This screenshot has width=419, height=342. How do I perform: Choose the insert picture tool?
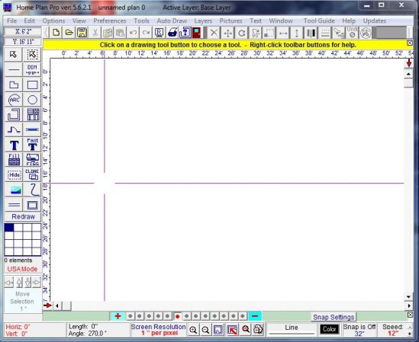click(14, 190)
